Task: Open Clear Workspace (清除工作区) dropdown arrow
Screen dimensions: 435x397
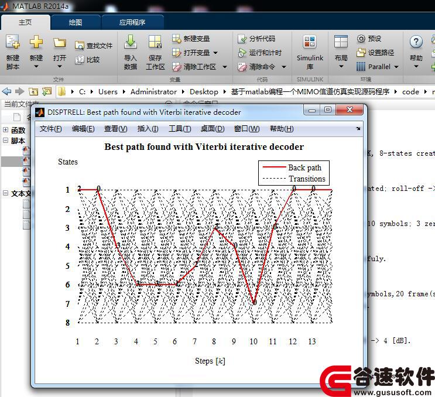Action: point(225,67)
